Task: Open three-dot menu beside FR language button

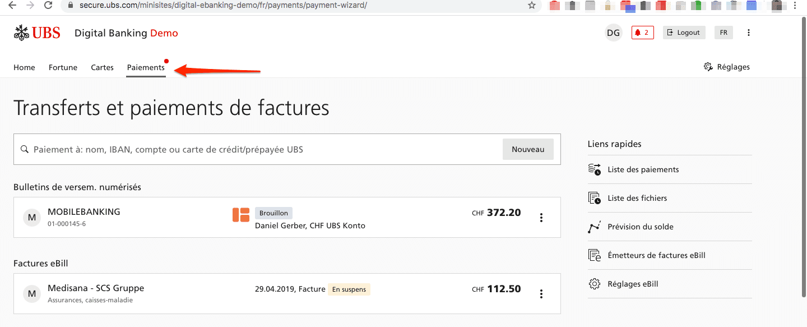Action: click(749, 33)
